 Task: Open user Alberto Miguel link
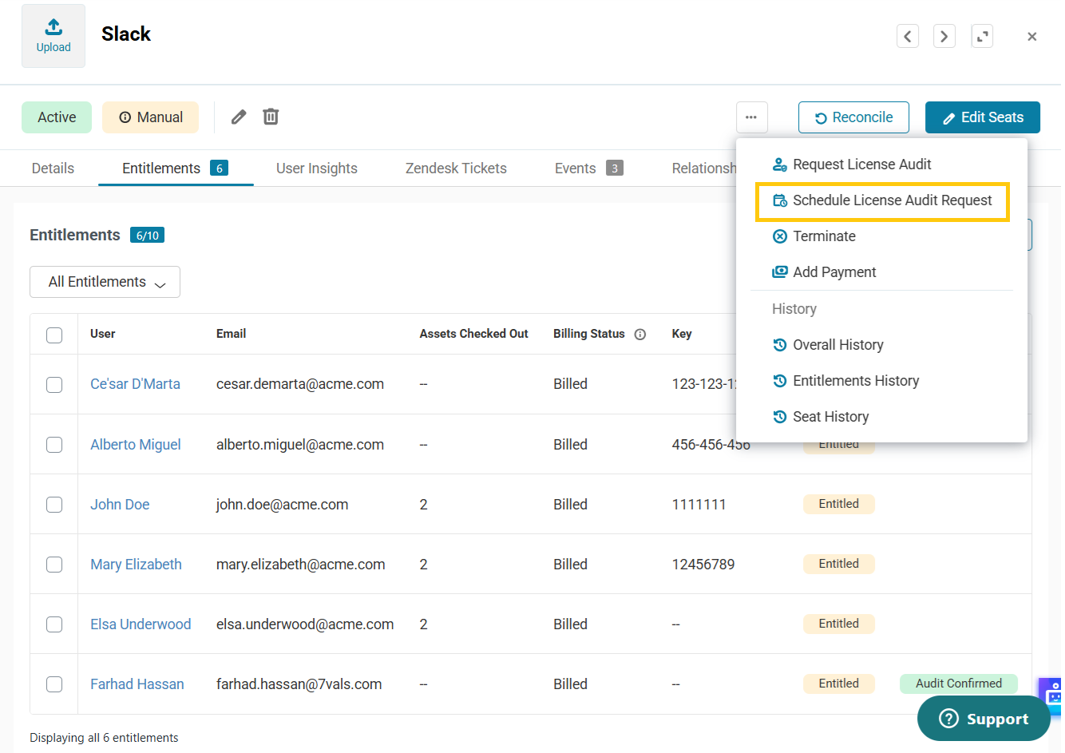[136, 445]
